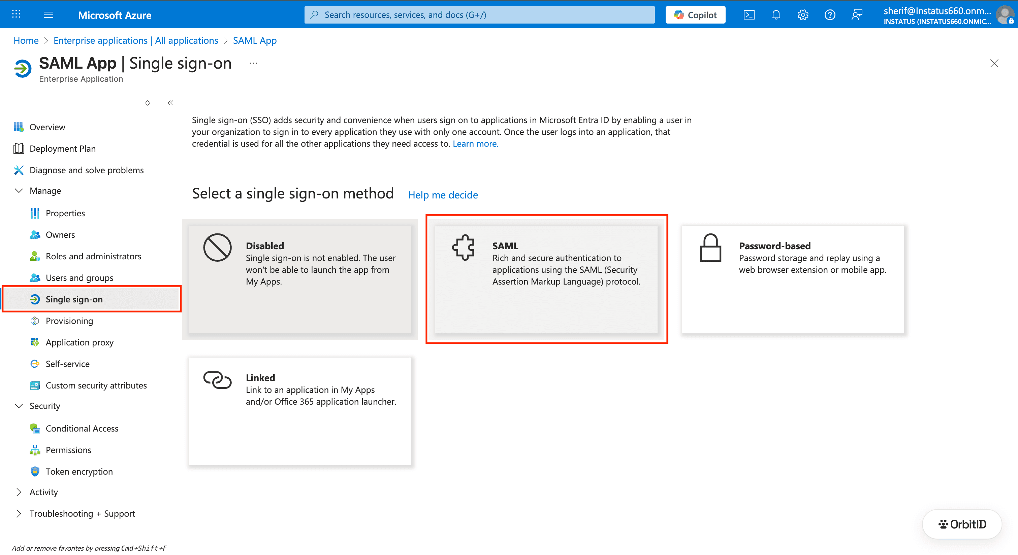Open the Azure portal apps grid icon
The height and width of the screenshot is (555, 1018).
[16, 14]
